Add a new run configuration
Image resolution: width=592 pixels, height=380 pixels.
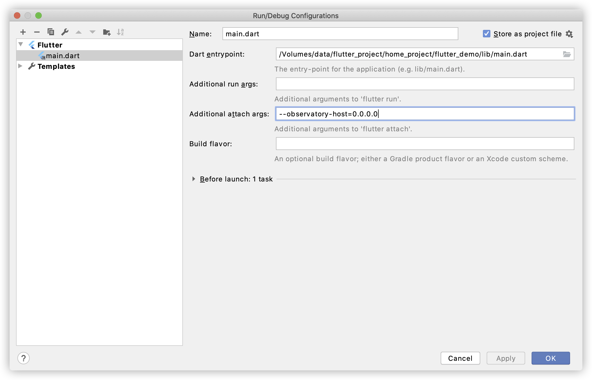[x=23, y=32]
